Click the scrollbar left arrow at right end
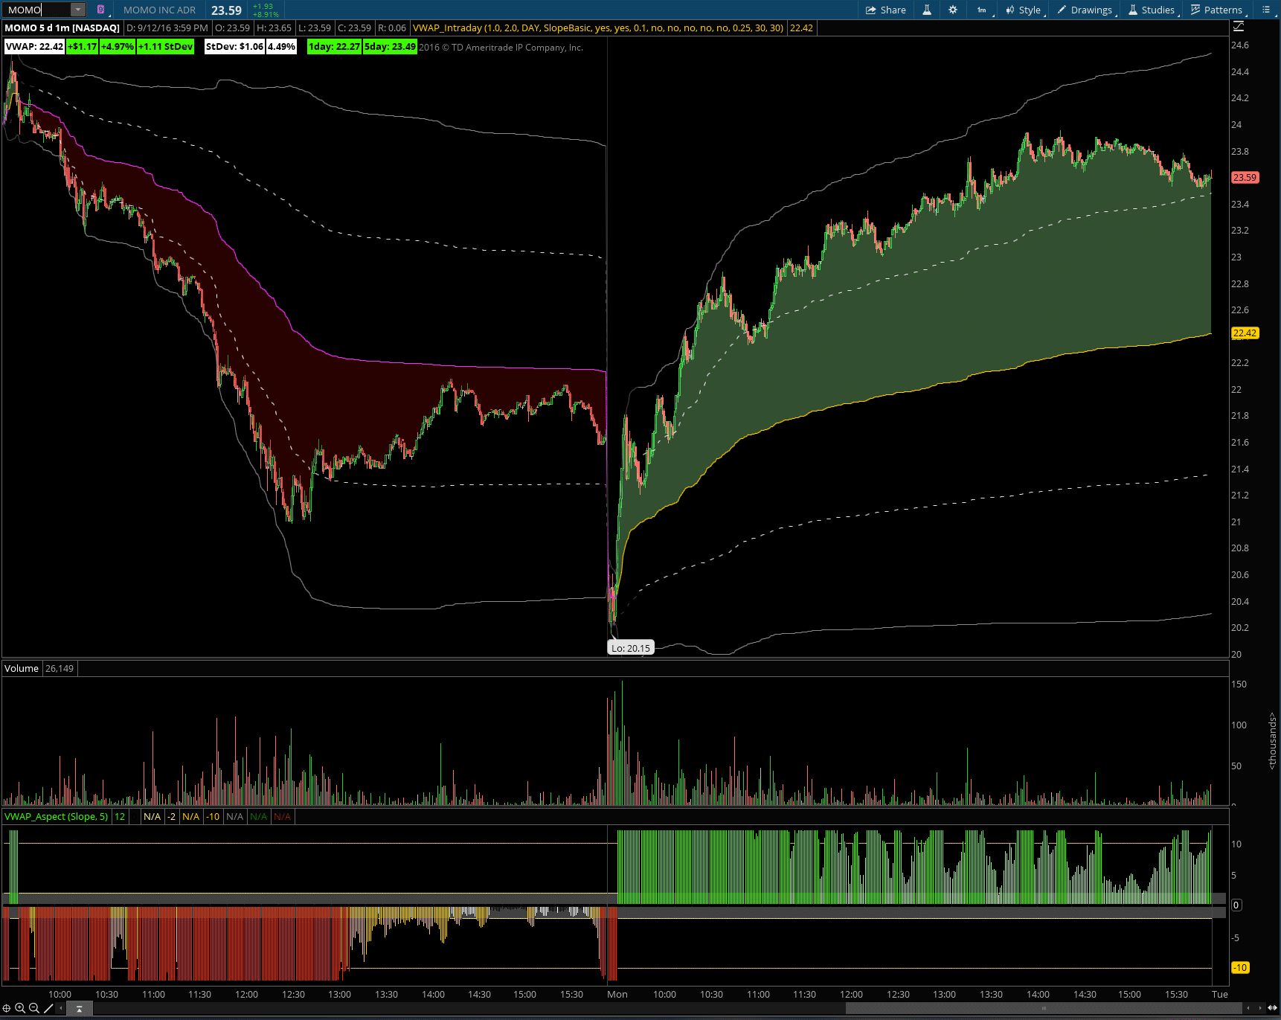This screenshot has width=1281, height=1020. pyautogui.click(x=1249, y=1009)
